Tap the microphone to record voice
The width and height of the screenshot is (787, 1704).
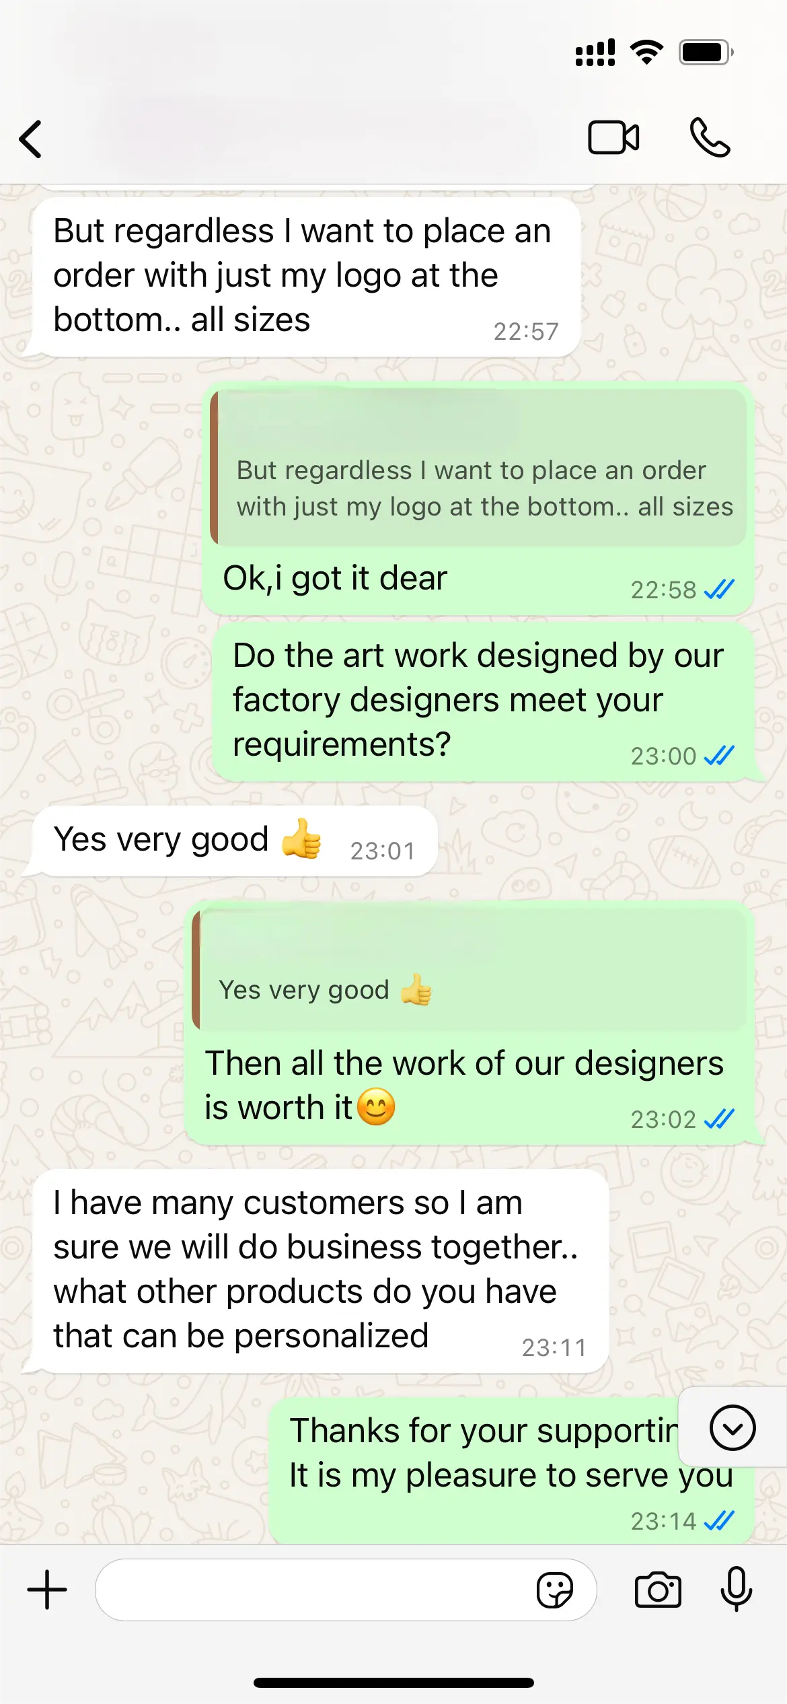(x=737, y=1589)
